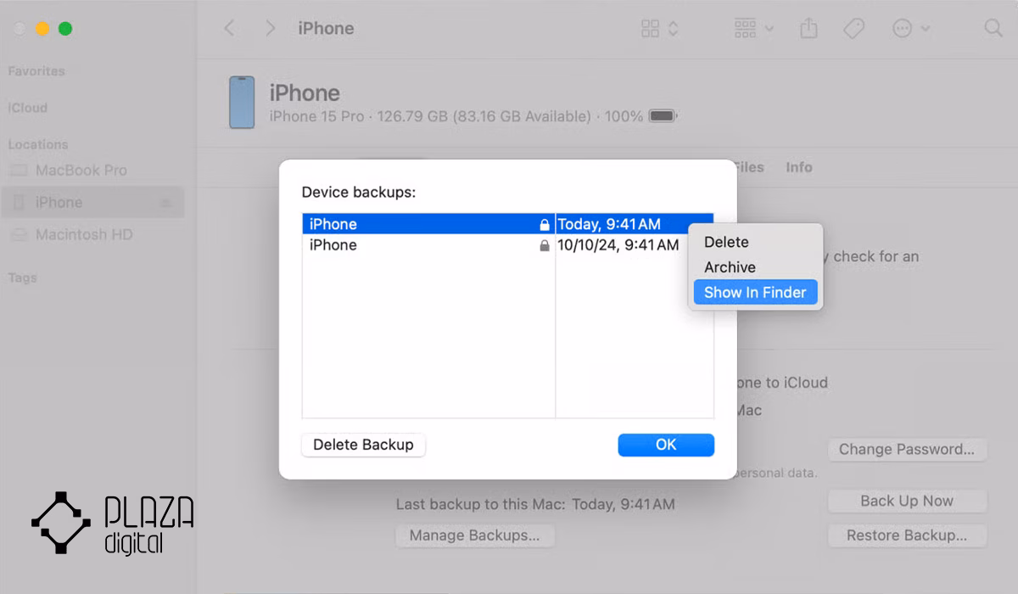Eject iPhone from the sidebar
This screenshot has height=594, width=1018.
(x=166, y=203)
